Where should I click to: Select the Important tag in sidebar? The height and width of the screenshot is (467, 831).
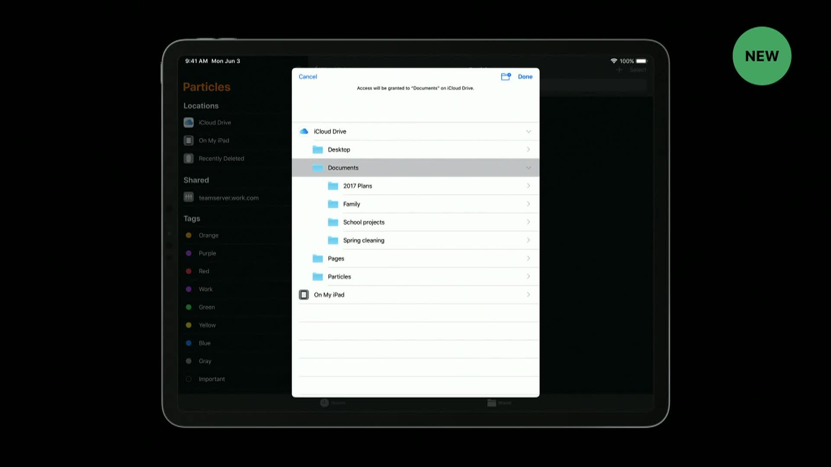coord(212,379)
